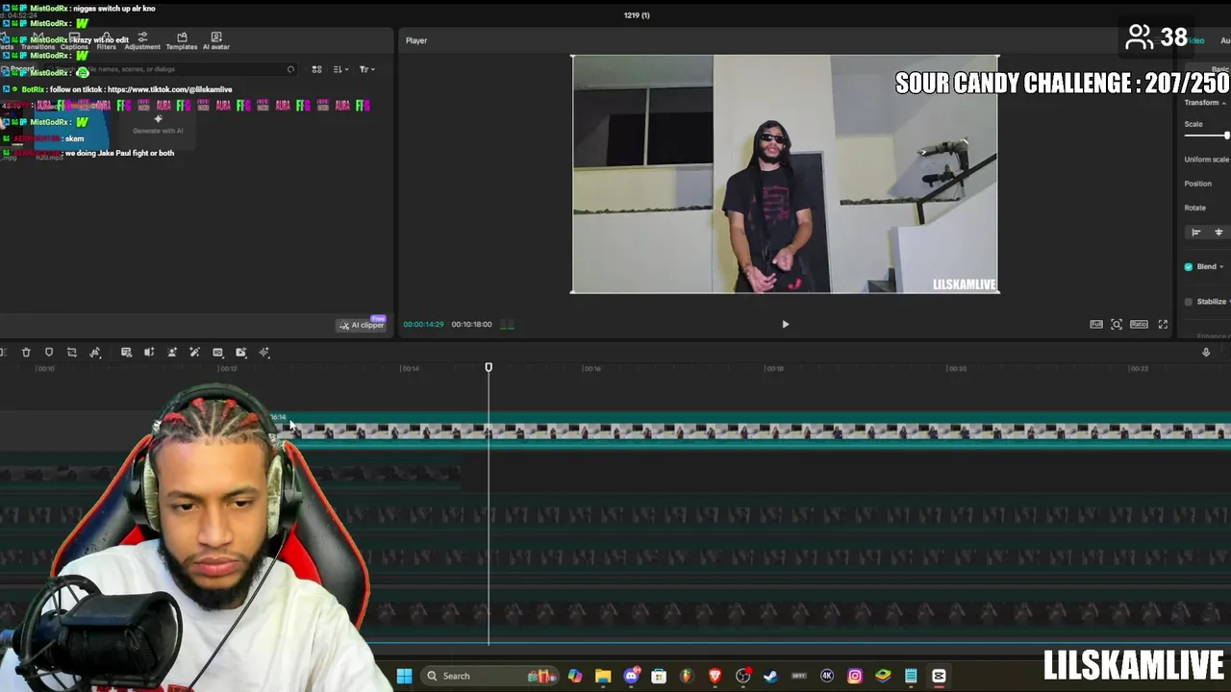Click the align center icon in Transform panel

[x=1218, y=233]
